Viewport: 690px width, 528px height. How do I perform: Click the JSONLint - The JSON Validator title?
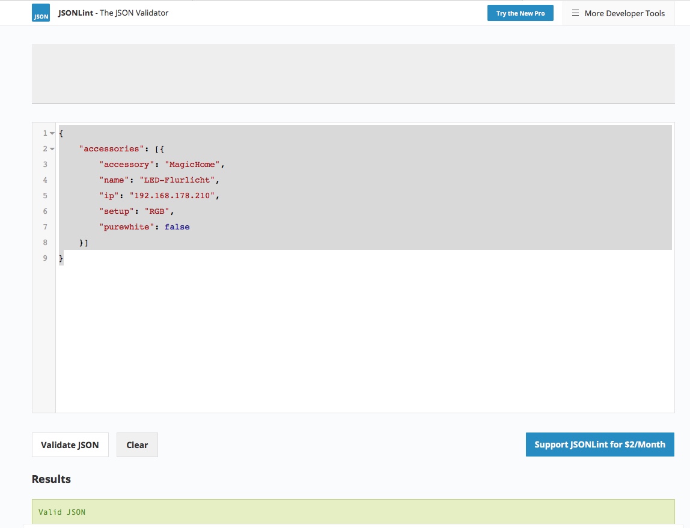pyautogui.click(x=113, y=13)
